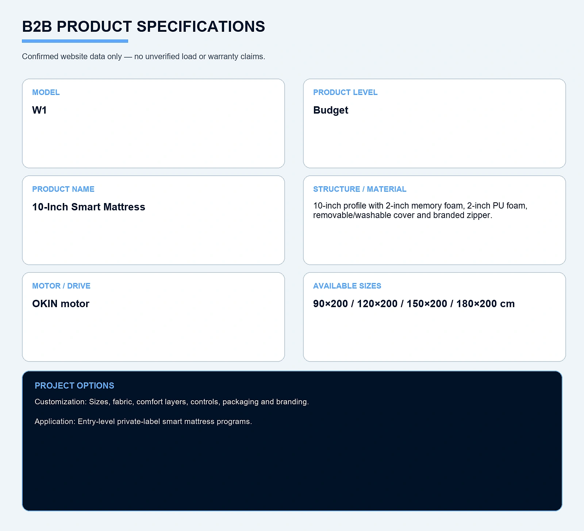Click the Application entry-level programs line

[x=143, y=421]
